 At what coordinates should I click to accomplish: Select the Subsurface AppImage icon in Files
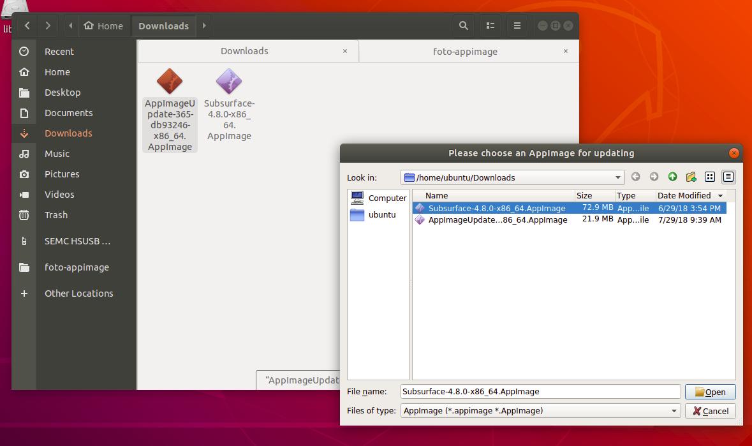(229, 81)
